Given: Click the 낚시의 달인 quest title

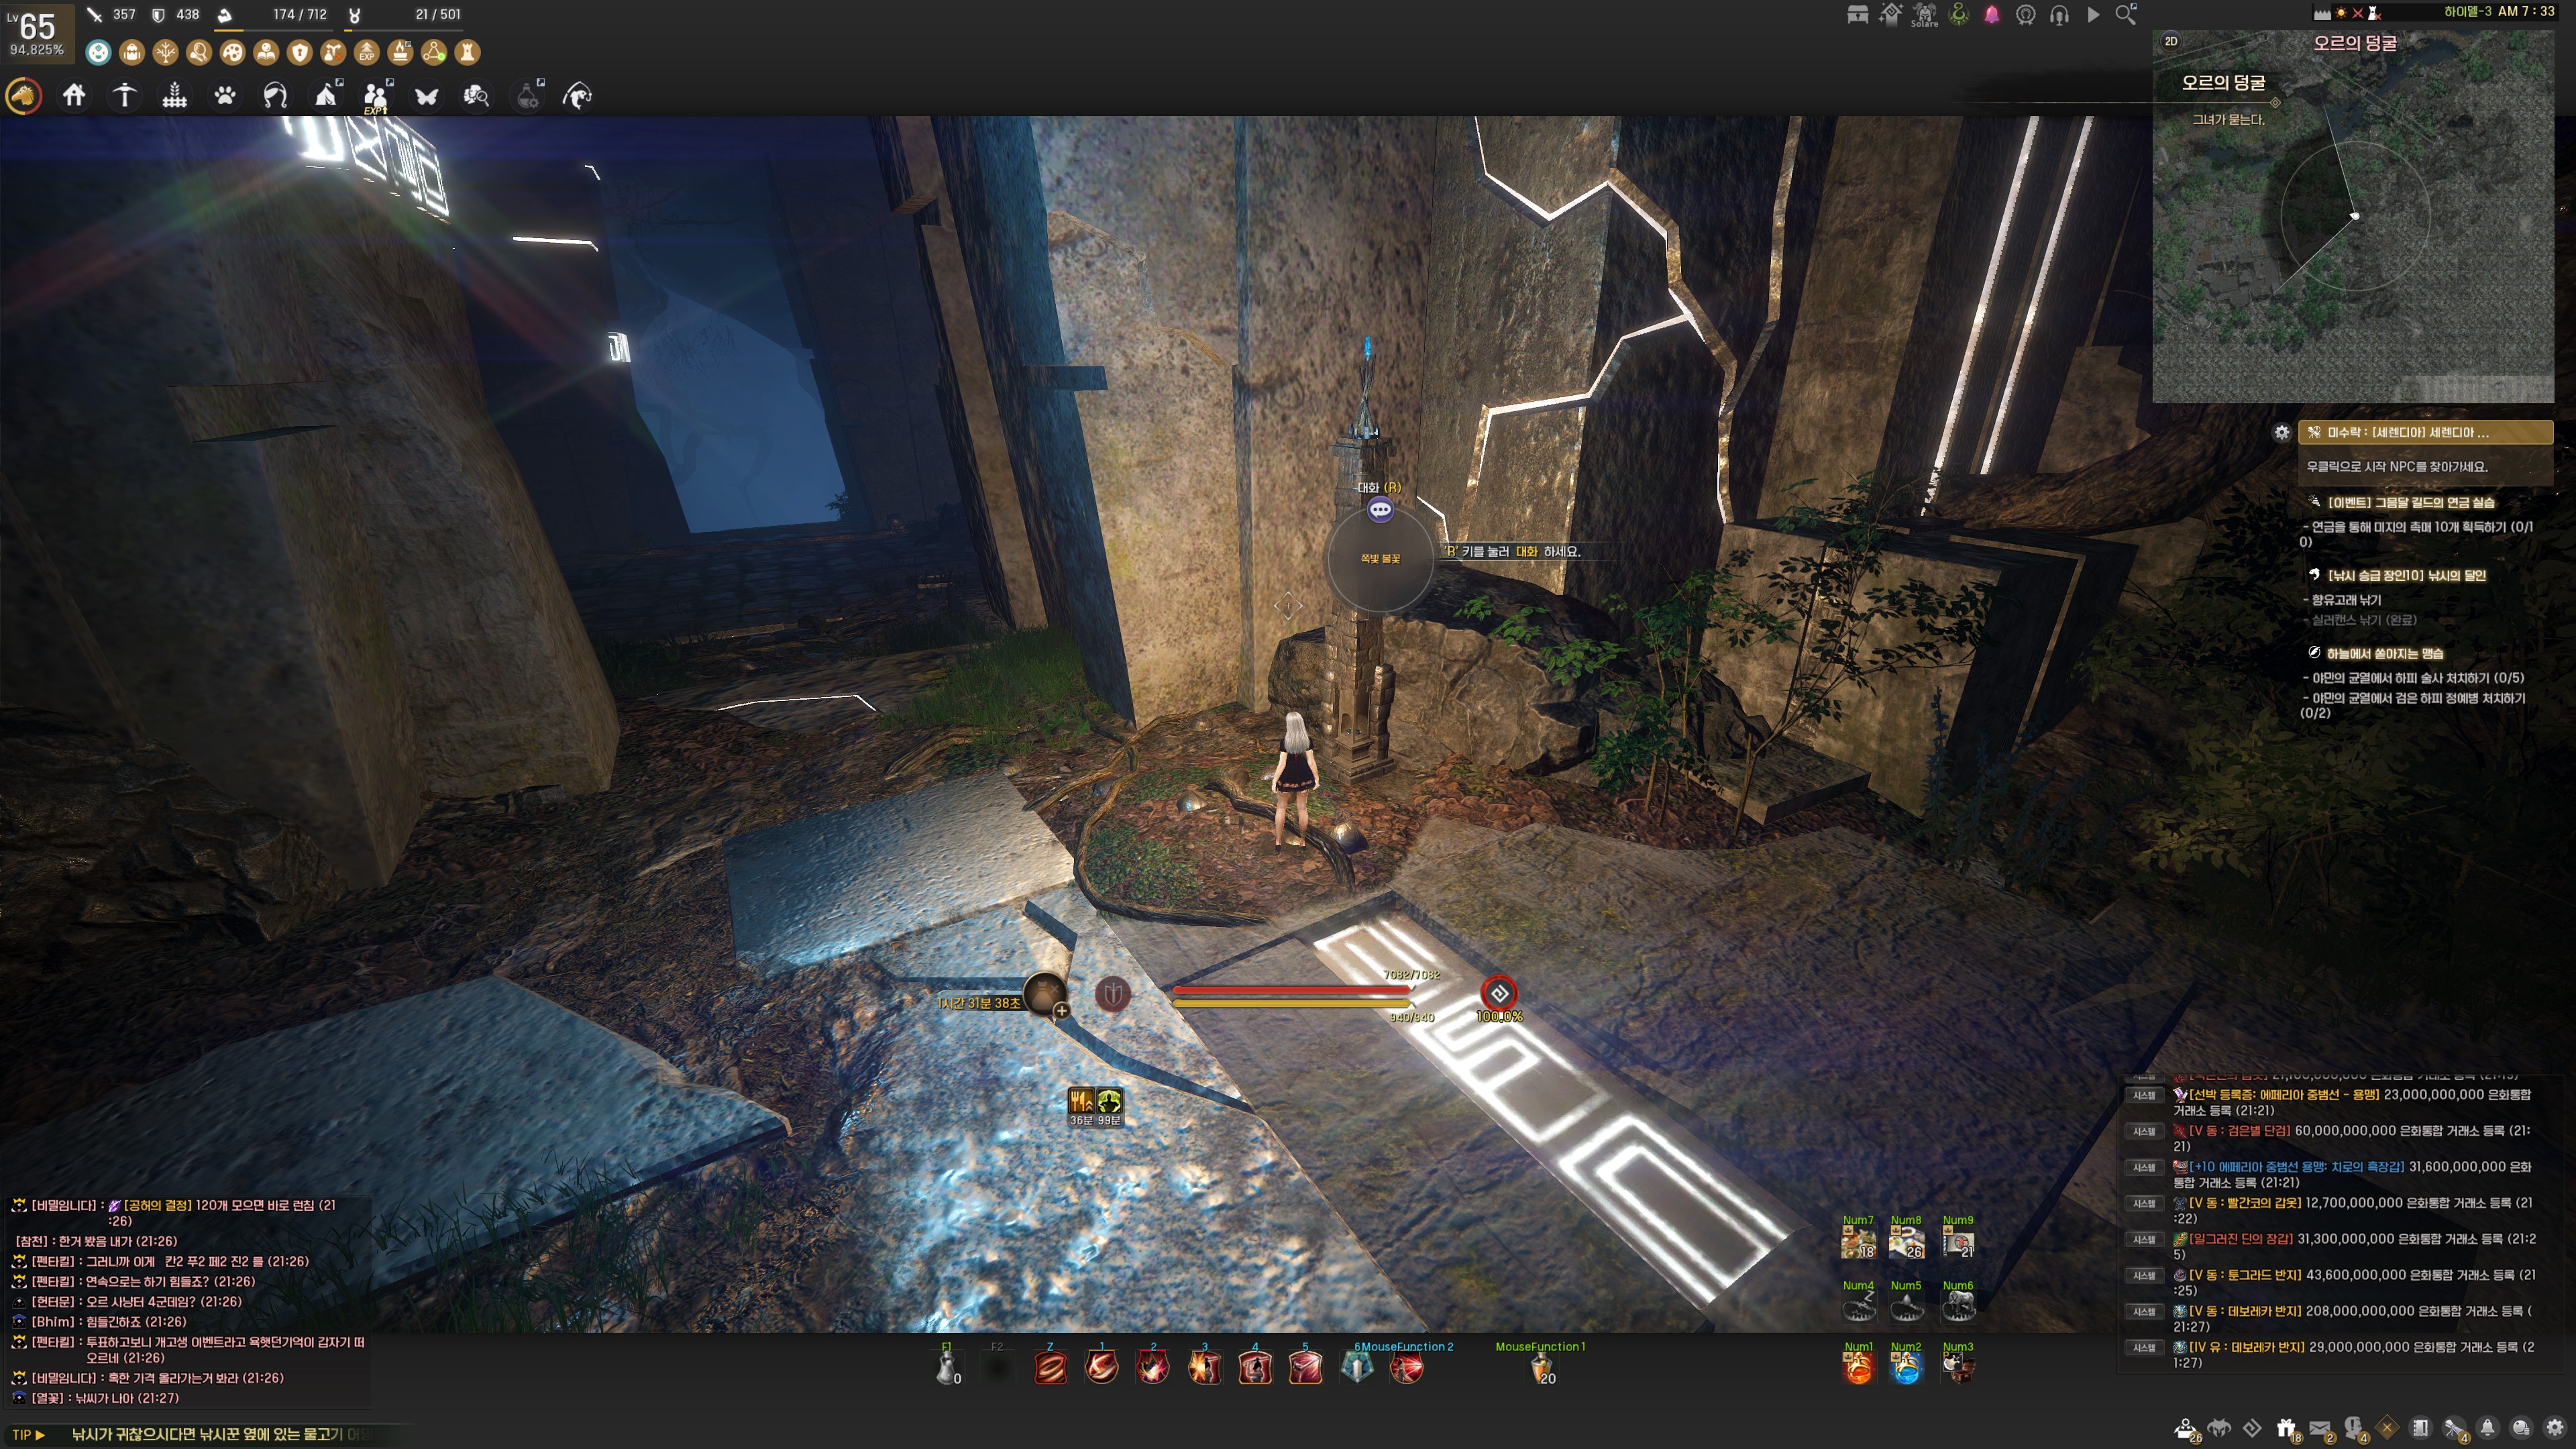Looking at the screenshot, I should pos(2406,575).
